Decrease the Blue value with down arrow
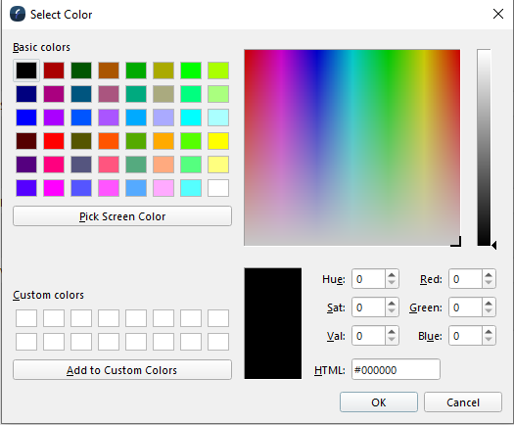This screenshot has height=425, width=514. (489, 340)
